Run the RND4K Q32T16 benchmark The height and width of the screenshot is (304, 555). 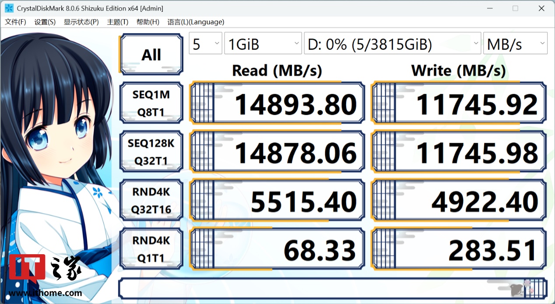151,200
